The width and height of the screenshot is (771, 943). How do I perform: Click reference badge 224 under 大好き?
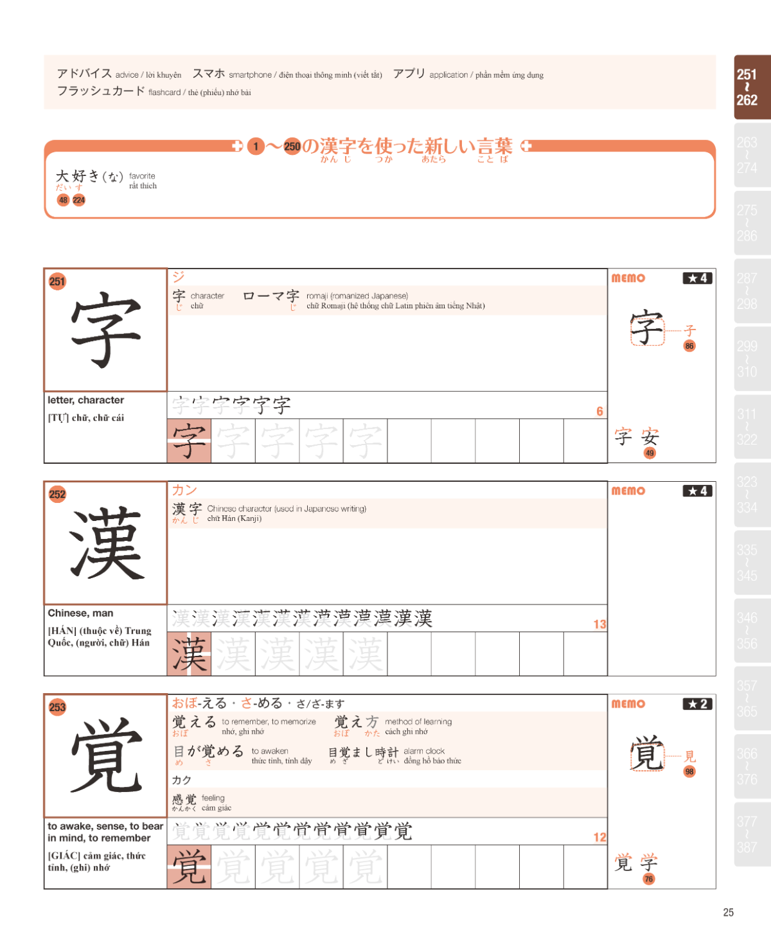78,200
